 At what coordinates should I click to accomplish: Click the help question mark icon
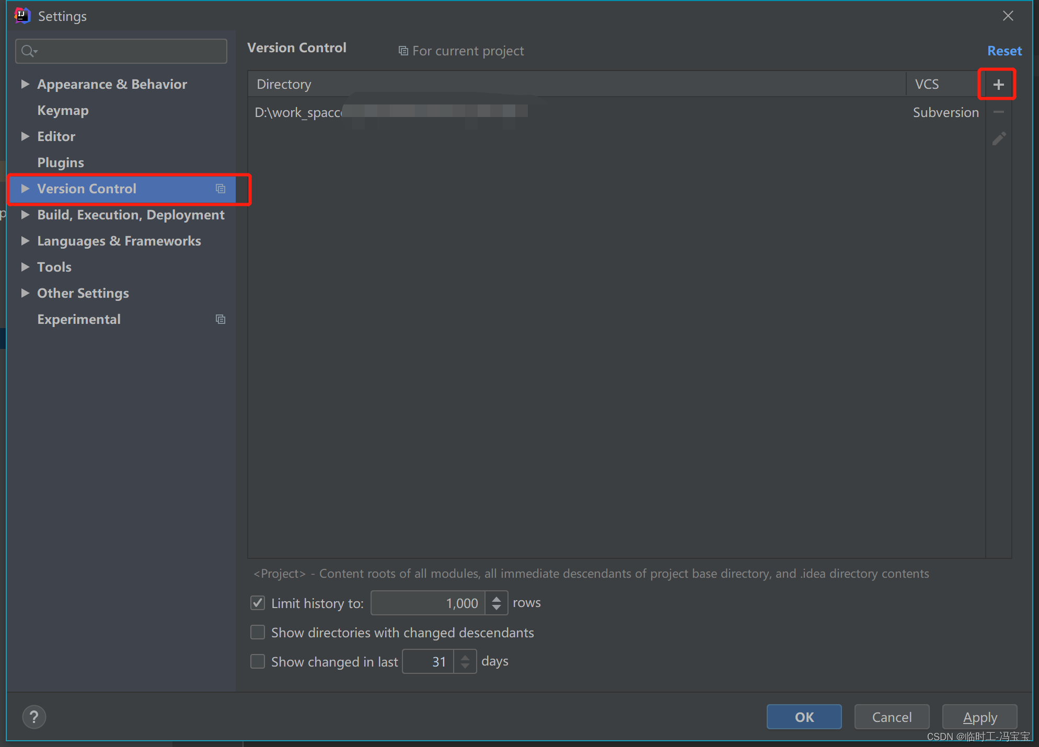34,716
